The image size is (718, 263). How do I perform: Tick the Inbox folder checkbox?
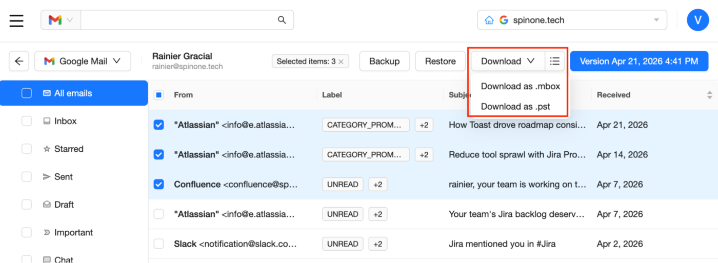pos(27,122)
